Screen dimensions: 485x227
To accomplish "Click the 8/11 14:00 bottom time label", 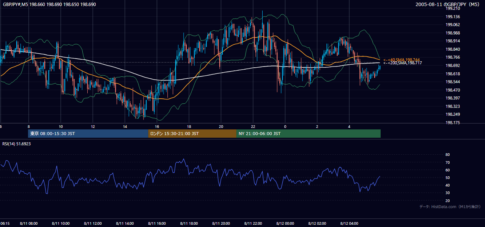I will click(x=125, y=224).
